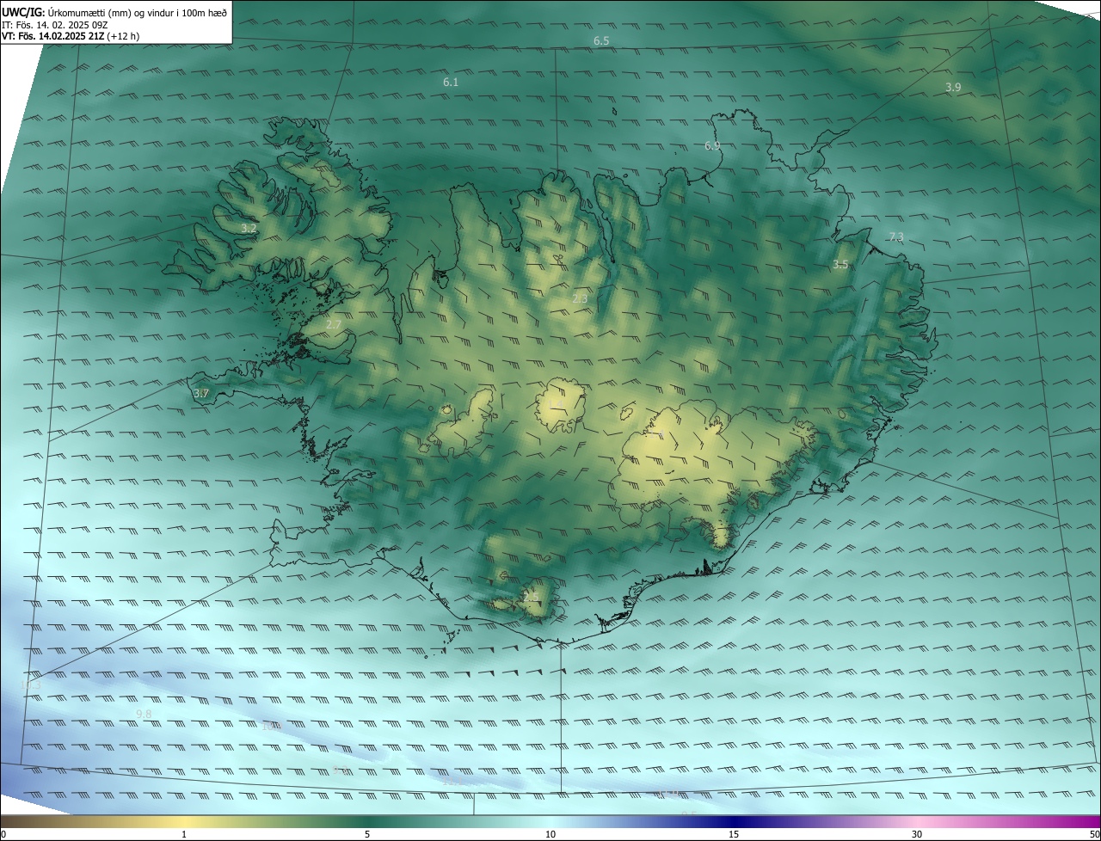The width and height of the screenshot is (1101, 841).
Task: Click the colorbar tick label 15
Action: (x=734, y=834)
